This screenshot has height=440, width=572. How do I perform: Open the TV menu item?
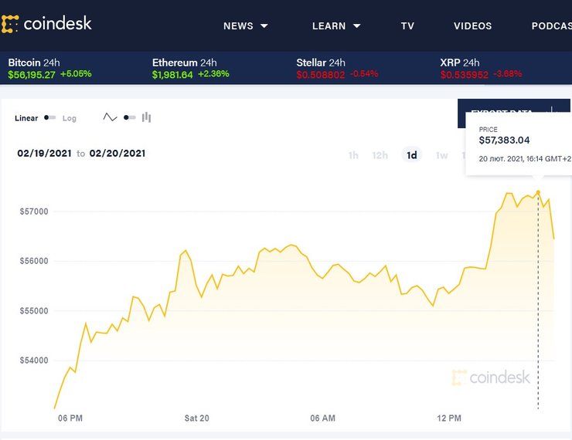(407, 25)
